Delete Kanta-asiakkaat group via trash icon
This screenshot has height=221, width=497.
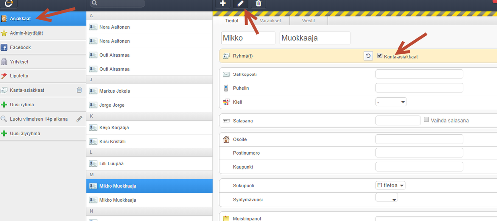pyautogui.click(x=79, y=90)
